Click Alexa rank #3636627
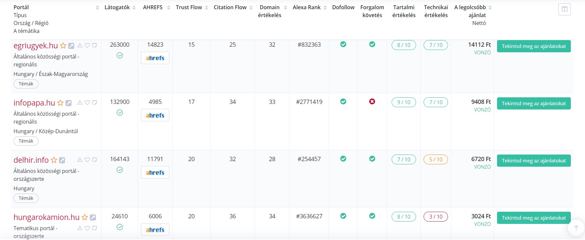Image resolution: width=585 pixels, height=240 pixels. pyautogui.click(x=309, y=216)
